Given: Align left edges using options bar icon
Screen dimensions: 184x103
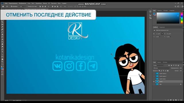Looking at the screenshot, I should (40, 7).
